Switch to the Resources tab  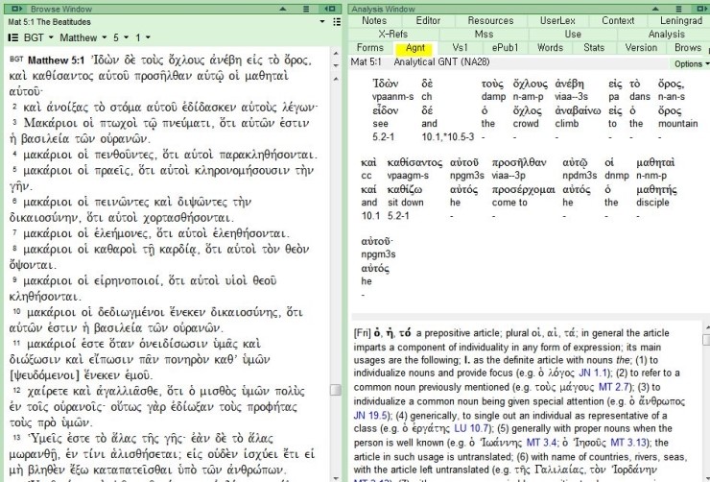(490, 20)
